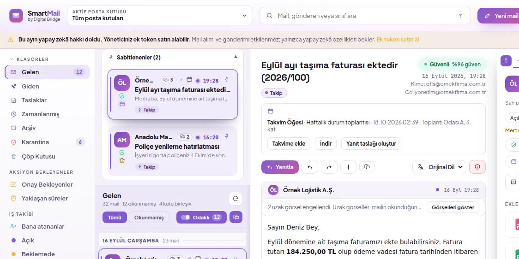Screen dimensions: 519x259
Task: Open the Gelen inbox folder
Action: (x=48, y=72)
